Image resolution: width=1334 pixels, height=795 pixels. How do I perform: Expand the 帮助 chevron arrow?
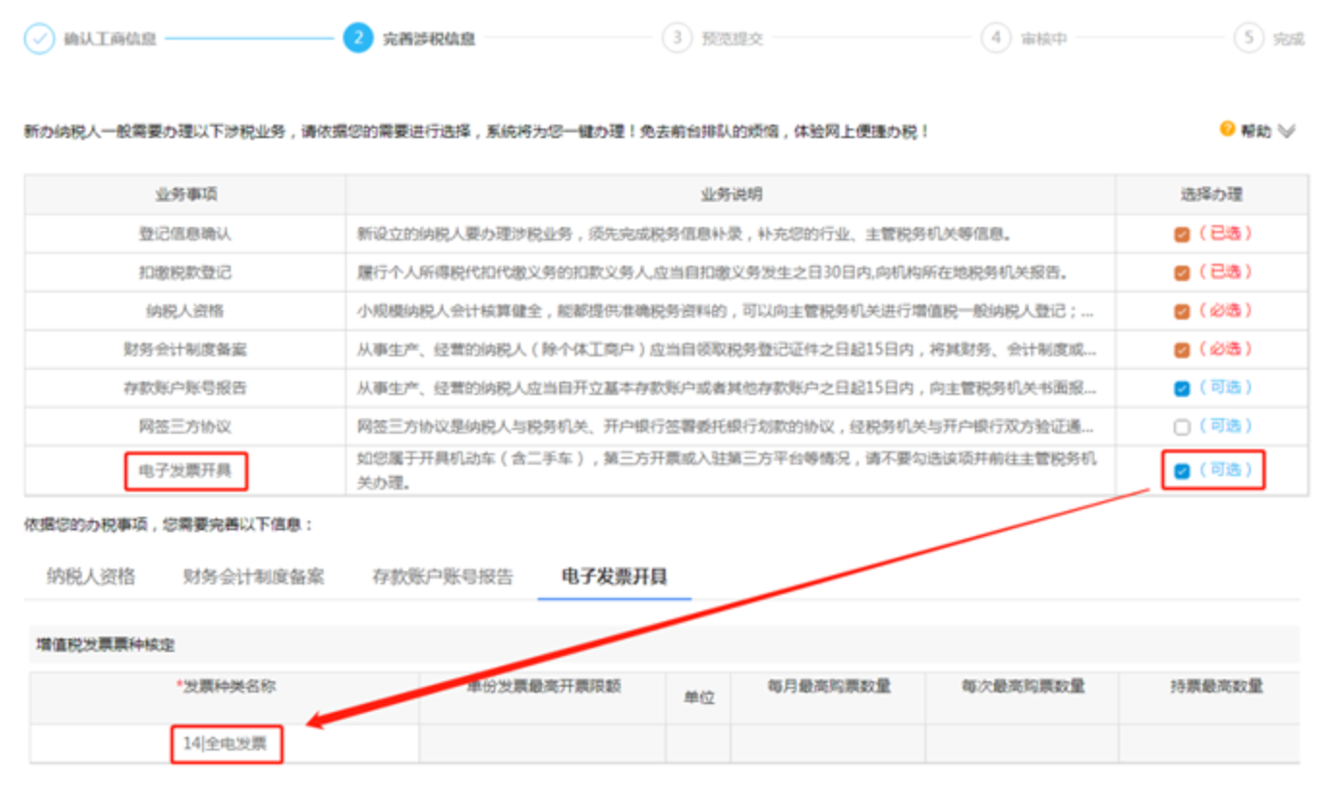coord(1287,130)
